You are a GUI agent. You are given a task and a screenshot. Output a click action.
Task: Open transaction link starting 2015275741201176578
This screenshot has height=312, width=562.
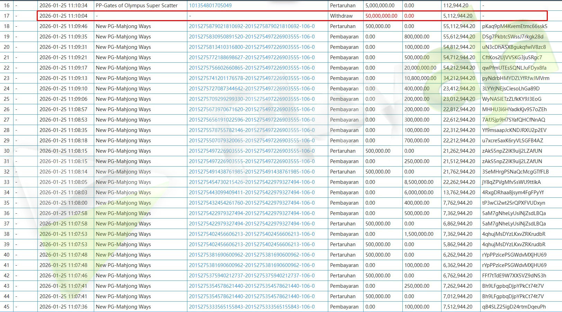click(252, 78)
